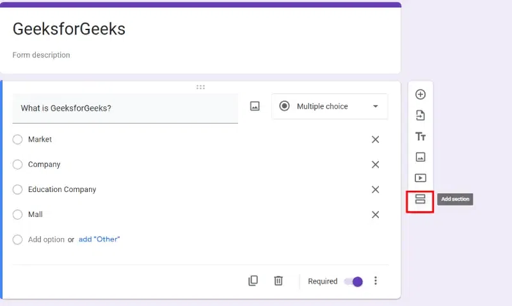Image resolution: width=512 pixels, height=306 pixels.
Task: Edit the Mall option text
Action: point(35,214)
